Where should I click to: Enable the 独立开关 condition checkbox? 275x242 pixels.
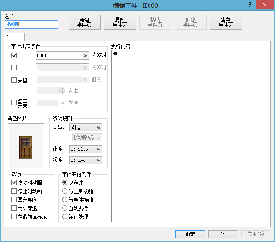coord(14,102)
